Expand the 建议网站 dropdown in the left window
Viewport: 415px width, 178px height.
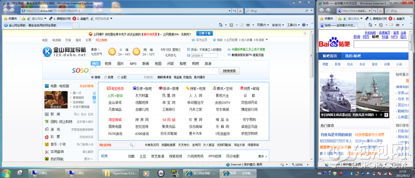click(45, 19)
